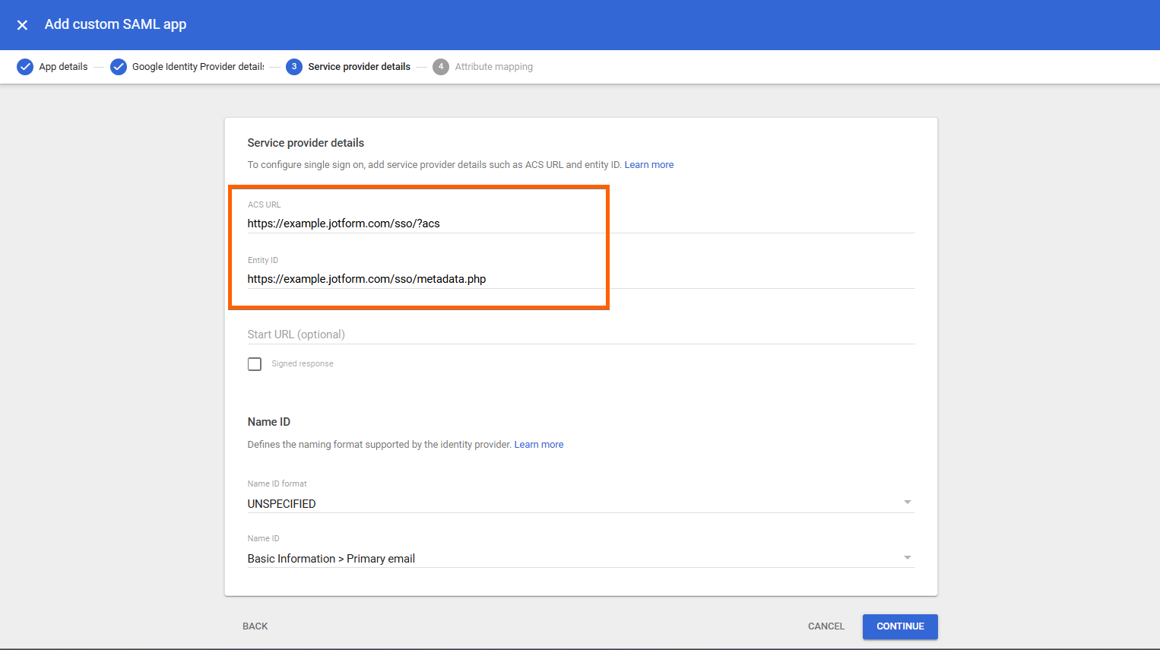Open the Name ID format dropdown arrow
The width and height of the screenshot is (1160, 650).
pyautogui.click(x=907, y=503)
